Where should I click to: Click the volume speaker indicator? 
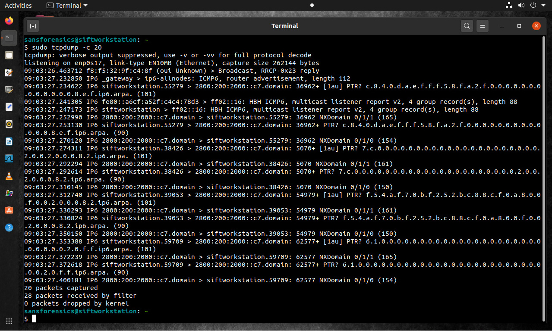(521, 6)
